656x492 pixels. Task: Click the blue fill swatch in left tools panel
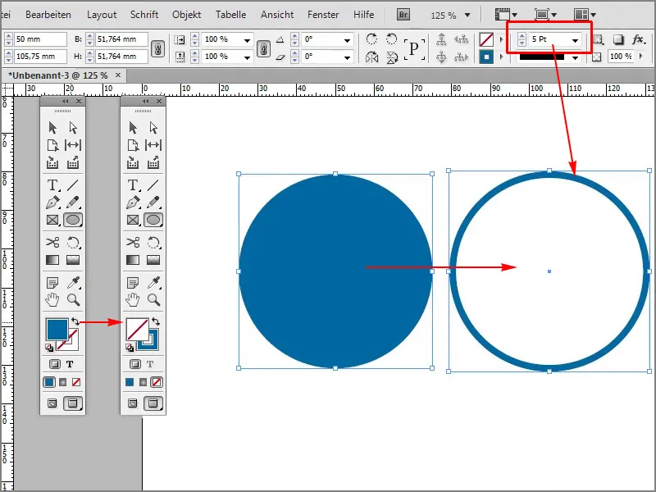[x=56, y=330]
